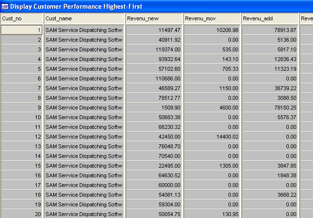Click the Cust_no column header

tap(22, 18)
